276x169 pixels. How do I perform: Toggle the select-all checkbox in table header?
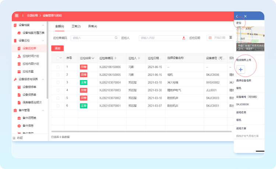[x=58, y=58]
